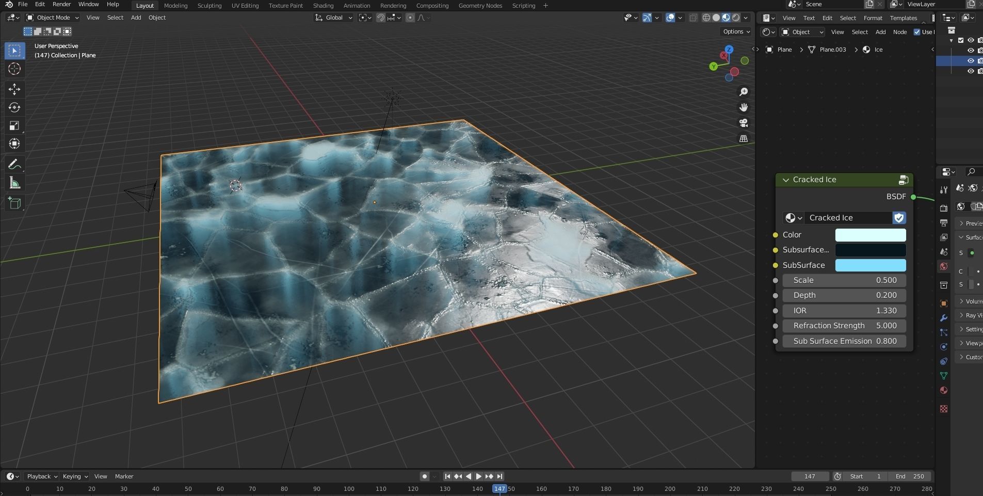Toggle the camera view icon

coord(744,123)
